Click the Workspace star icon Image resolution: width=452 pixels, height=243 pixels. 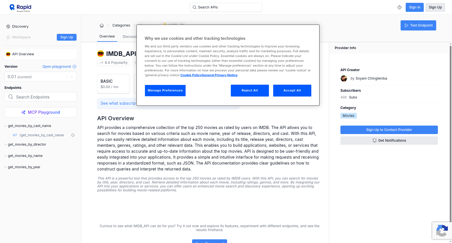8,37
